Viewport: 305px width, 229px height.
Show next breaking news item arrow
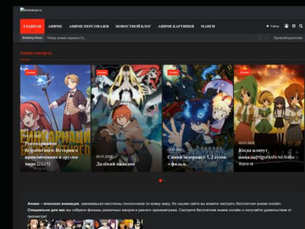pos(267,38)
